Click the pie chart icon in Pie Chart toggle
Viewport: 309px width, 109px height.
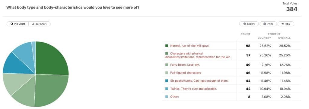coord(12,24)
